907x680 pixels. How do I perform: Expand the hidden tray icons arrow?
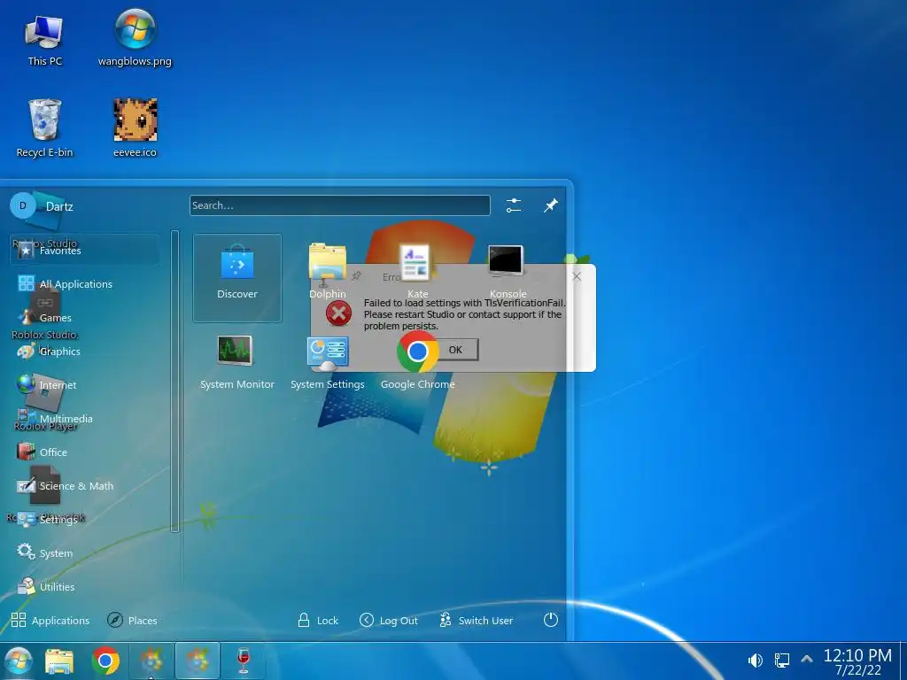(807, 659)
